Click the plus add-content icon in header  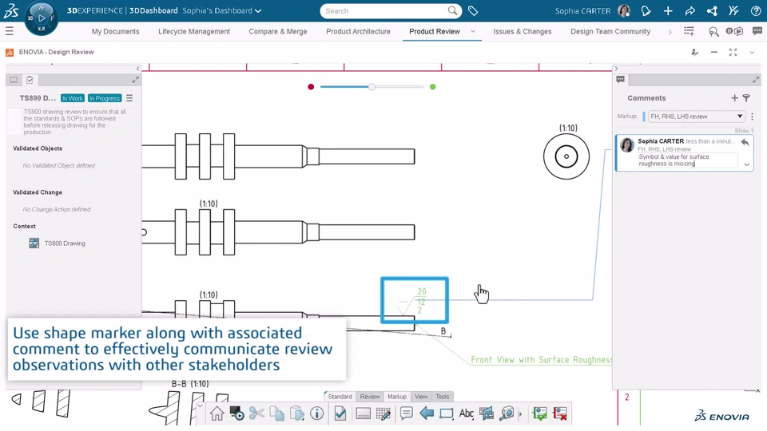pyautogui.click(x=668, y=10)
